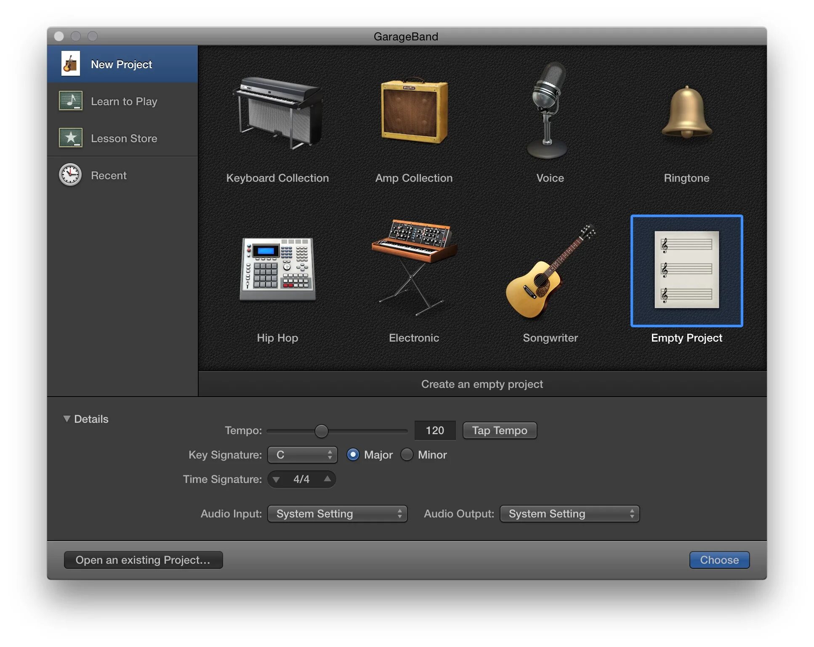Switch key to Minor radio button
Viewport: 814px width, 647px height.
(x=407, y=455)
